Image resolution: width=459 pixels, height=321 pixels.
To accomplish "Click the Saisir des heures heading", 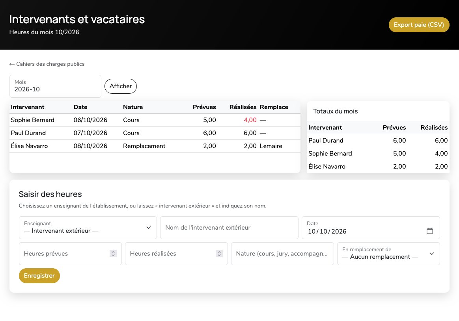I will coord(50,195).
